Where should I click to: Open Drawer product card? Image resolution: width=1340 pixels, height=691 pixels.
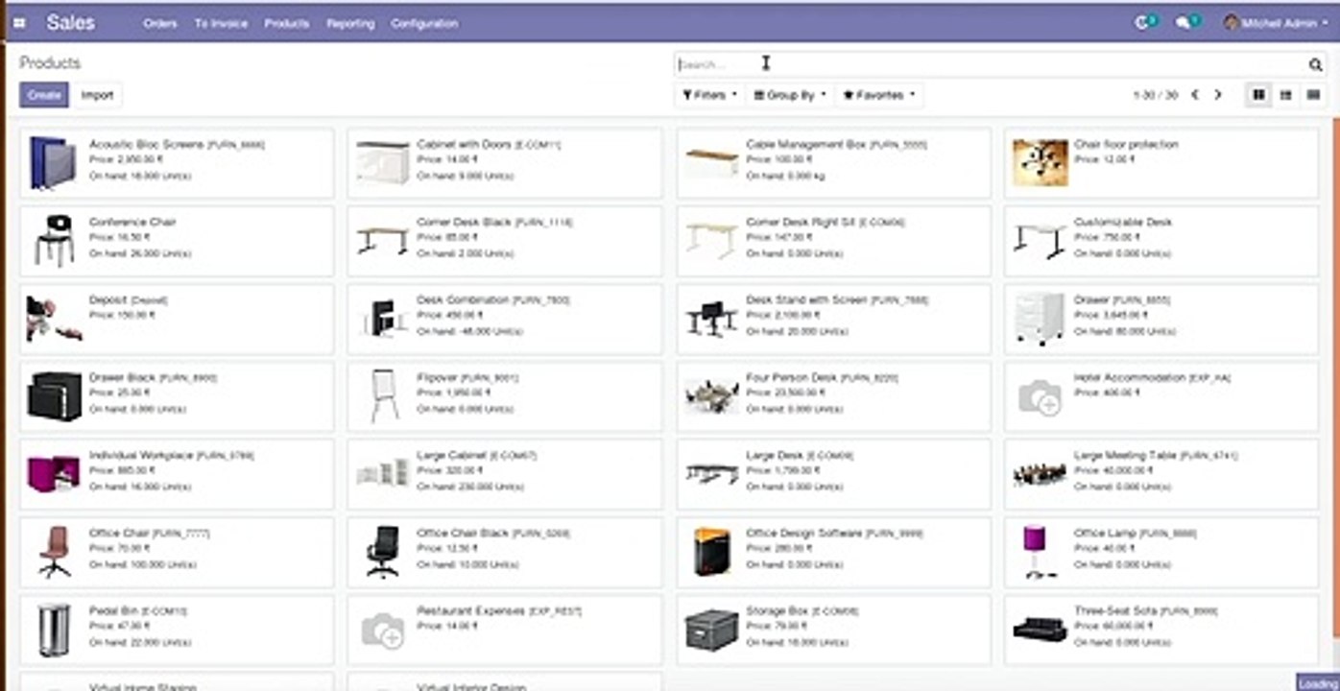(1162, 319)
